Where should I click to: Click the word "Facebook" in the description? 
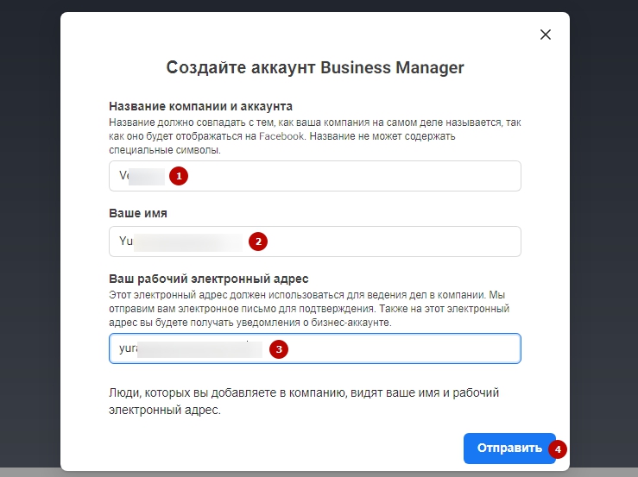coord(284,136)
